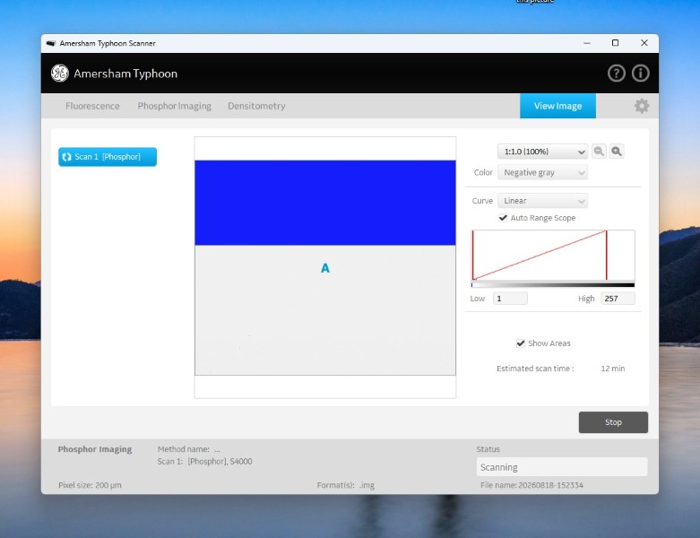This screenshot has width=700, height=538.
Task: Open the help question mark icon
Action: point(616,74)
